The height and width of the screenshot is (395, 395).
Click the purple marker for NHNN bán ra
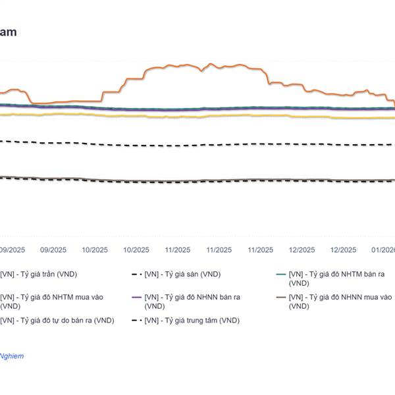tap(137, 297)
